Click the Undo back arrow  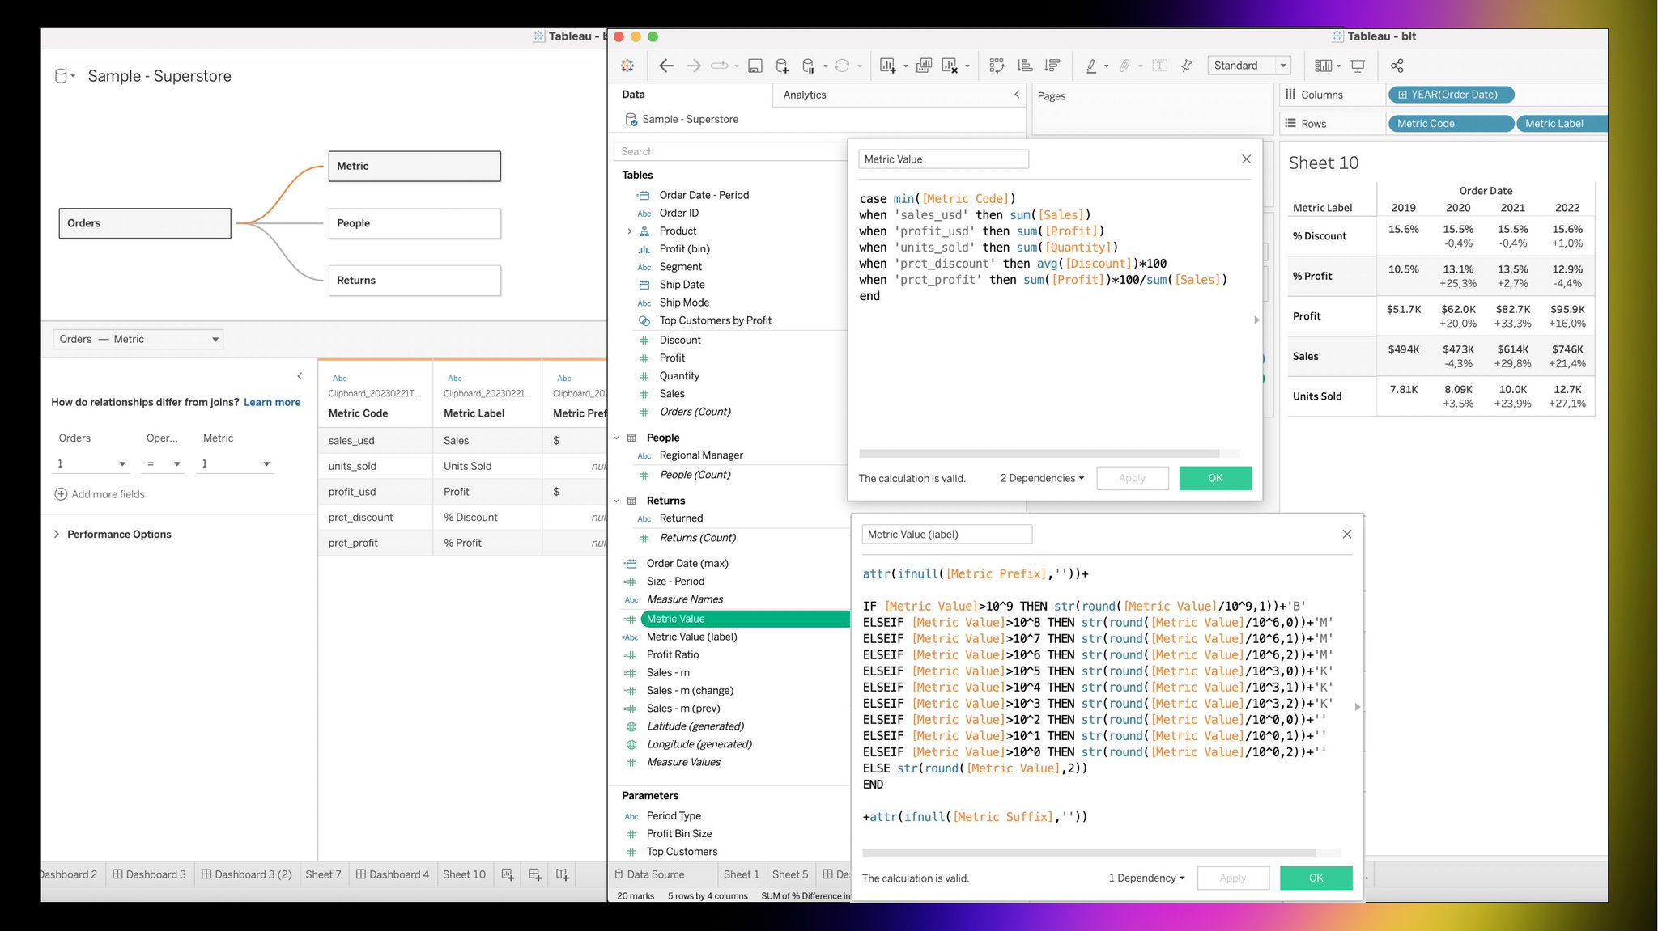click(665, 66)
